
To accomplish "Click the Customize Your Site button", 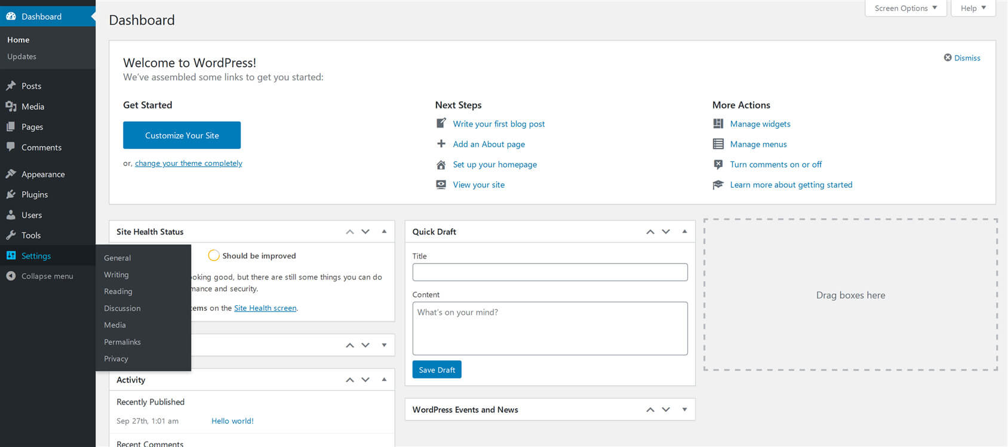I will click(x=182, y=135).
